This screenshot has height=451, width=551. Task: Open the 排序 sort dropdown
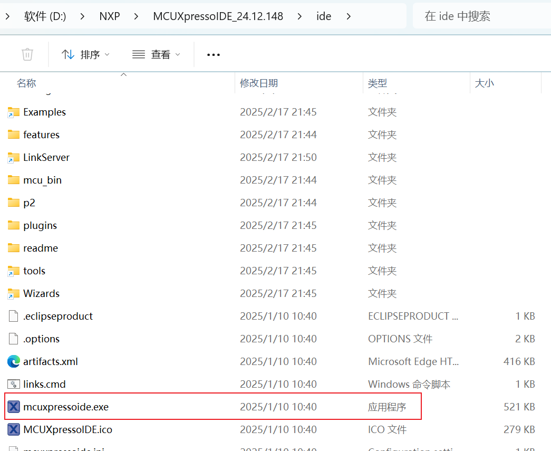(85, 54)
